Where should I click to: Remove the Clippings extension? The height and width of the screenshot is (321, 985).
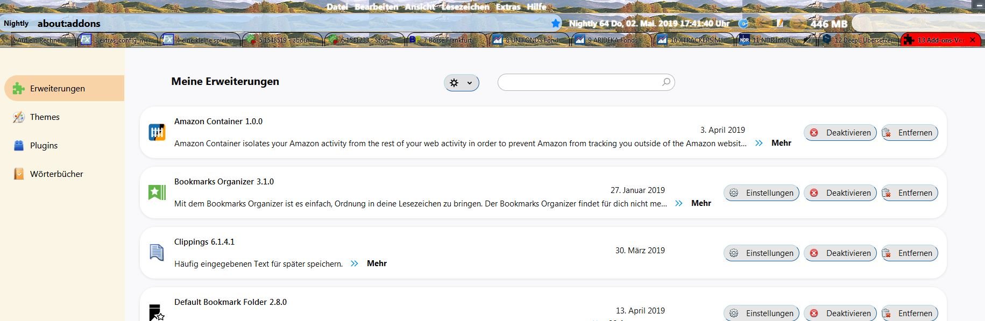click(x=909, y=253)
